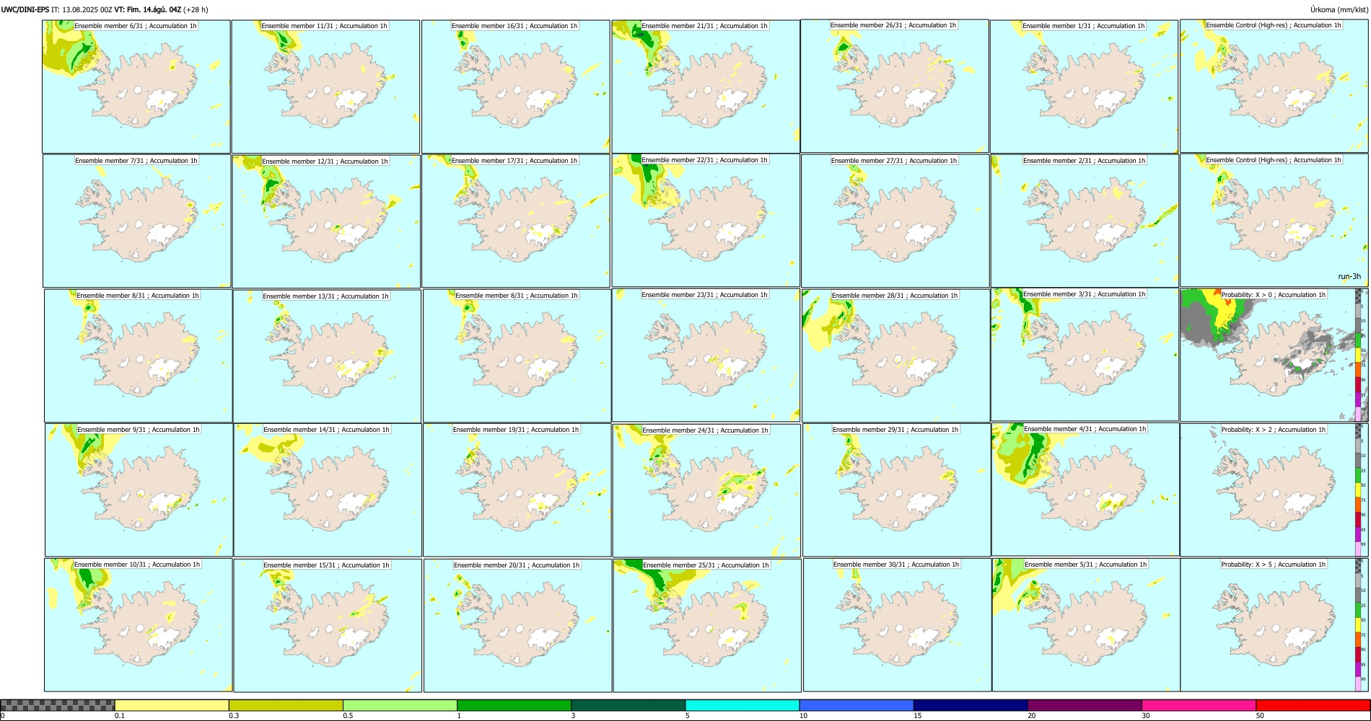Click the '(+28 h)' forecast offset text

click(196, 9)
